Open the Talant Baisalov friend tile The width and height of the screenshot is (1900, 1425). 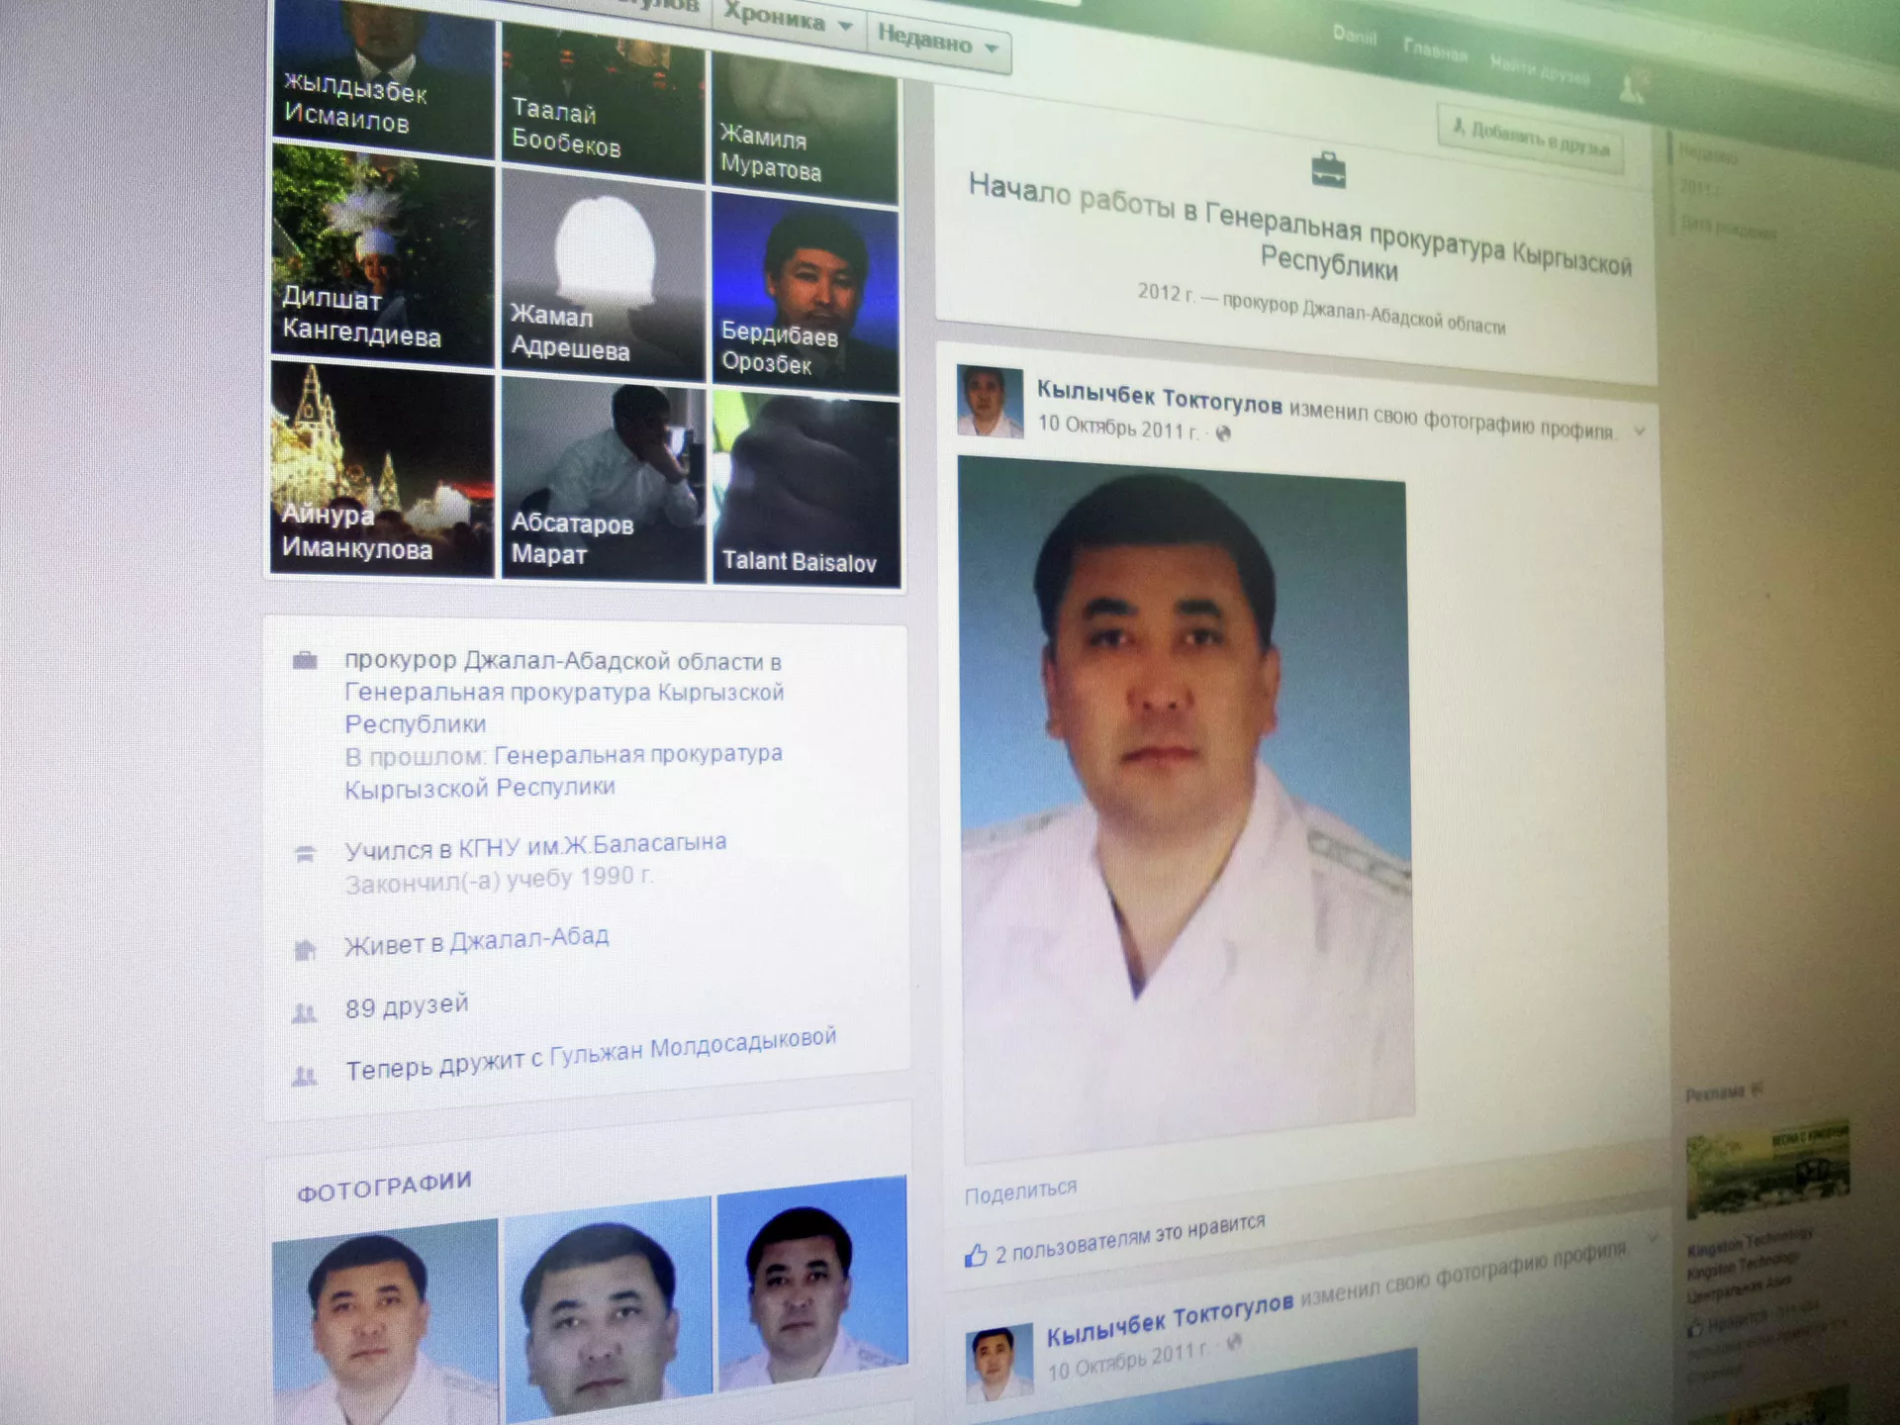806,488
